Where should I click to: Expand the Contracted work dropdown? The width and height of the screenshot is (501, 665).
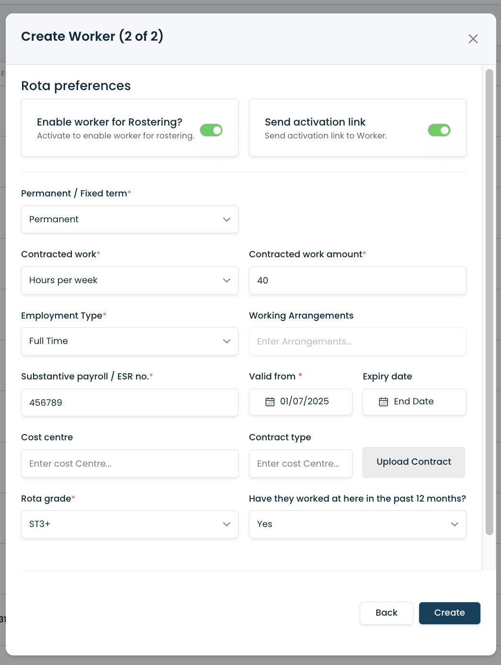coord(130,280)
